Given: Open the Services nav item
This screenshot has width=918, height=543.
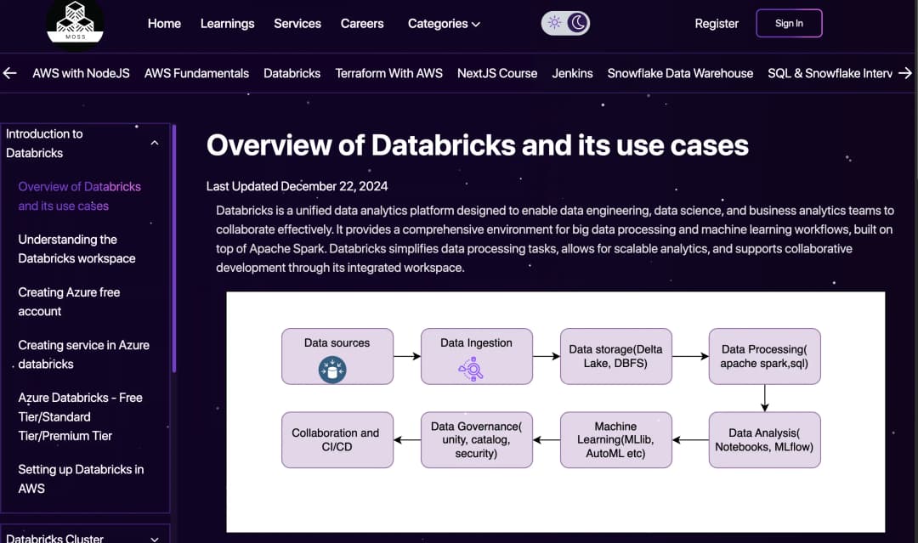Looking at the screenshot, I should click(x=297, y=24).
